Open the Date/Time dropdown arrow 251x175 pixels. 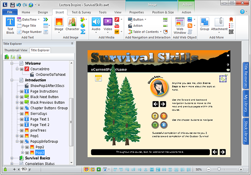click(38, 19)
